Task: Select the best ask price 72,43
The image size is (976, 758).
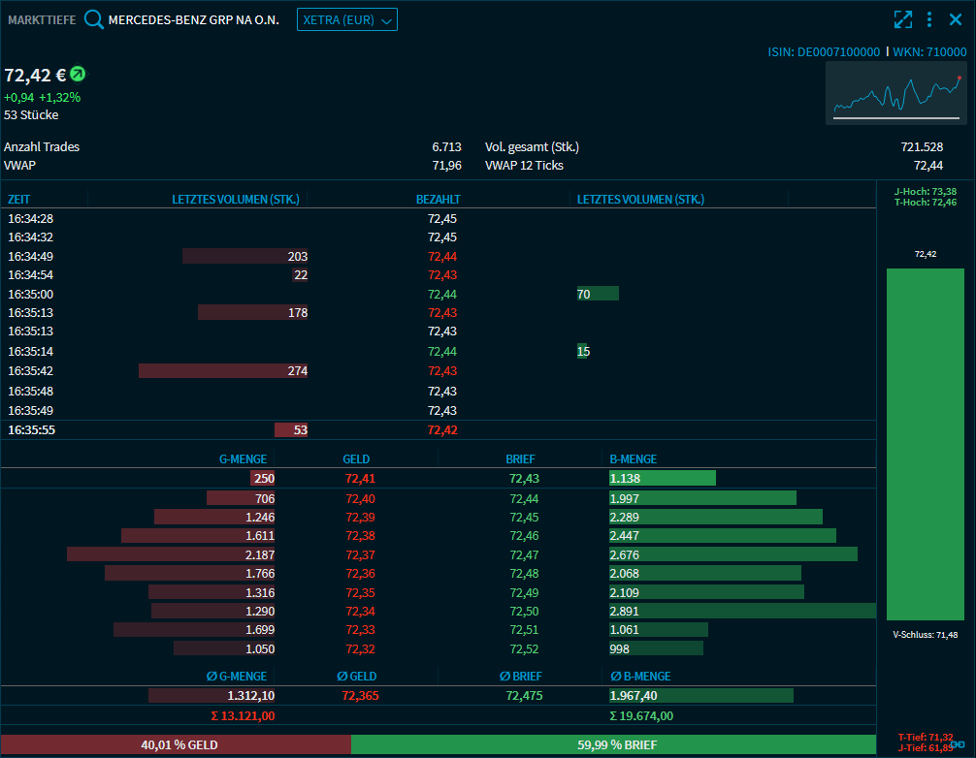Action: tap(524, 478)
